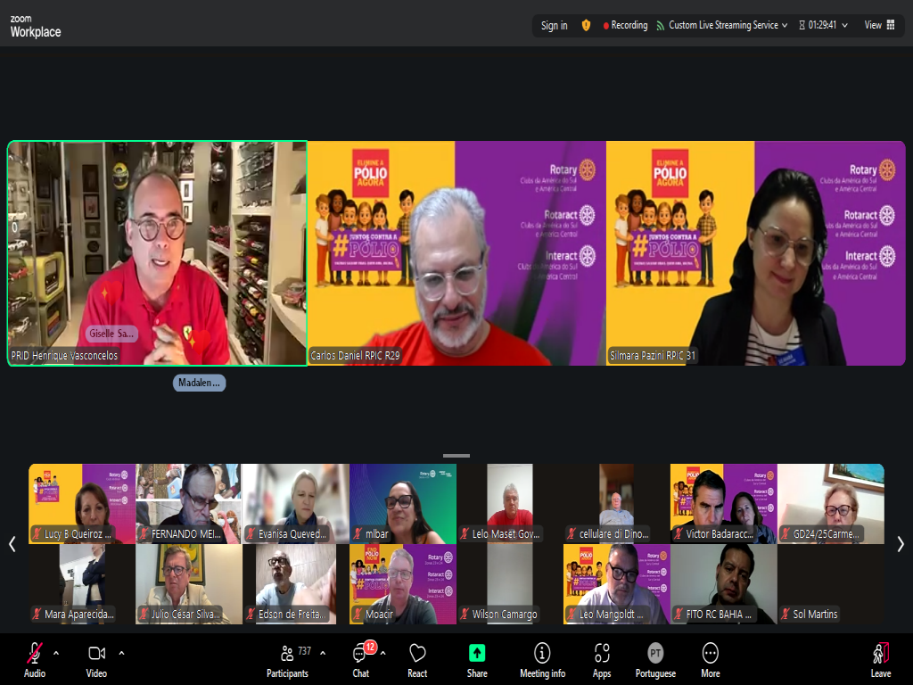
Task: Open the Participants panel icon
Action: pos(287,654)
